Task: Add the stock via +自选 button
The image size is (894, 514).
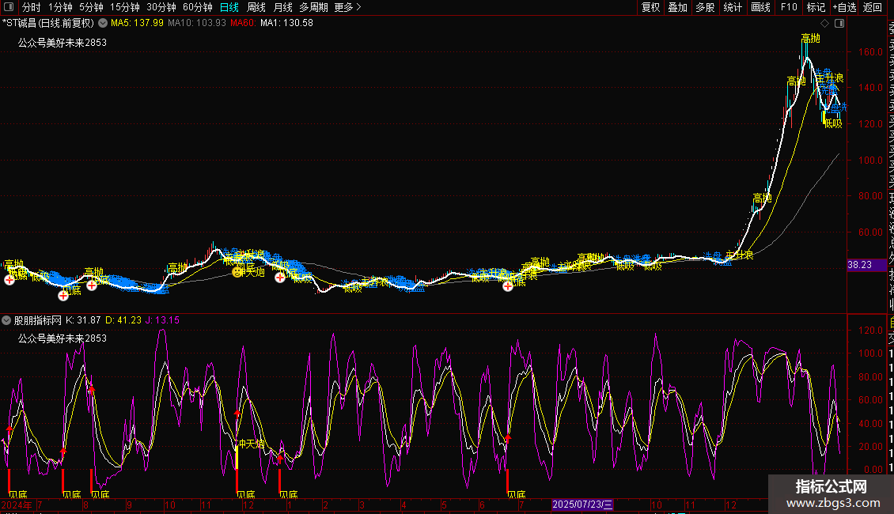Action: coord(844,7)
